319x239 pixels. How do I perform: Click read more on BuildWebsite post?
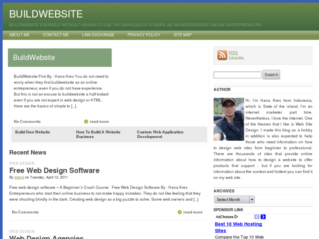point(99,121)
